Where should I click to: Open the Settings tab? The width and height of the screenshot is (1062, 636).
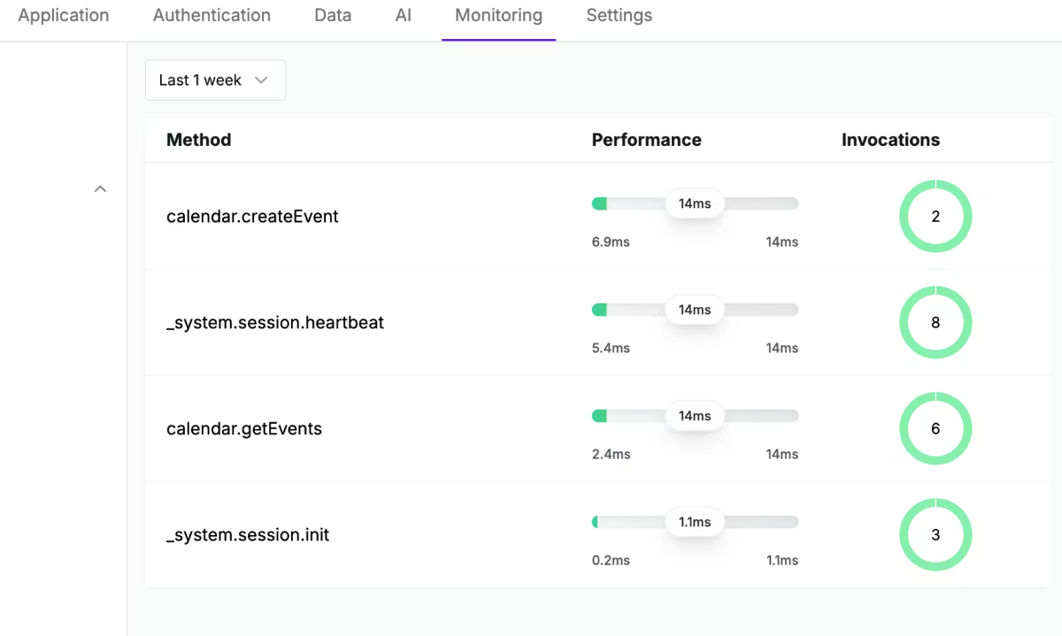pyautogui.click(x=619, y=16)
